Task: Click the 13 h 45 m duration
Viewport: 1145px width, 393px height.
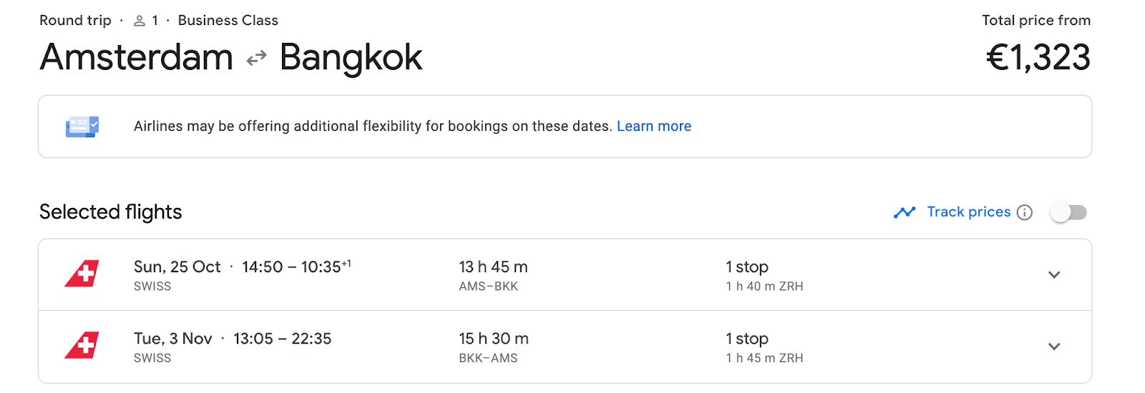Action: [493, 267]
